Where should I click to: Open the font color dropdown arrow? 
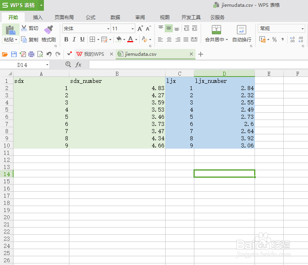(136, 39)
